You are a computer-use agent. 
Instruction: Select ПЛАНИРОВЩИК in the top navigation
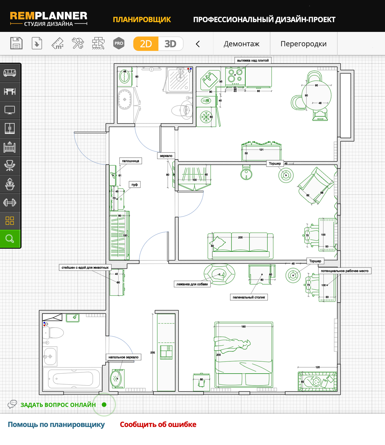coord(142,20)
